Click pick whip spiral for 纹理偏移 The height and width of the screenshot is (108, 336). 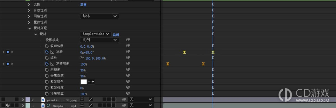(x=128, y=46)
